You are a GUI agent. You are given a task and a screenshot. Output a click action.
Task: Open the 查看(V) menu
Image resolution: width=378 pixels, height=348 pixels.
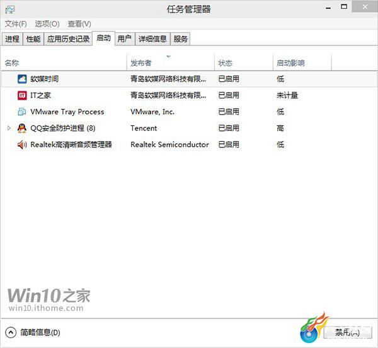point(79,24)
